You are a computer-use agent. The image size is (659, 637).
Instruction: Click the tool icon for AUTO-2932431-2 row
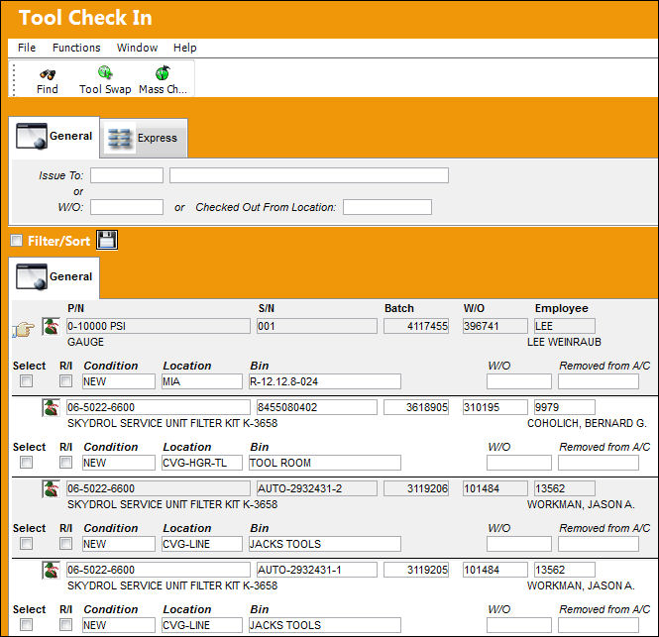(51, 488)
